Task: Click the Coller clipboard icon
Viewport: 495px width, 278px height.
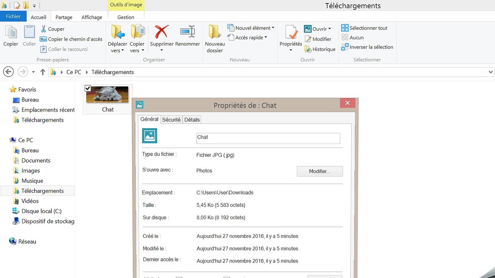Action: [x=29, y=32]
